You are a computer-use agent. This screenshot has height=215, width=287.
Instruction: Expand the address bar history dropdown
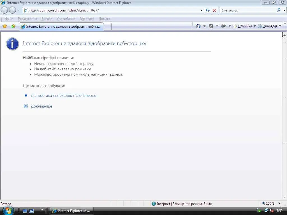[x=202, y=10]
